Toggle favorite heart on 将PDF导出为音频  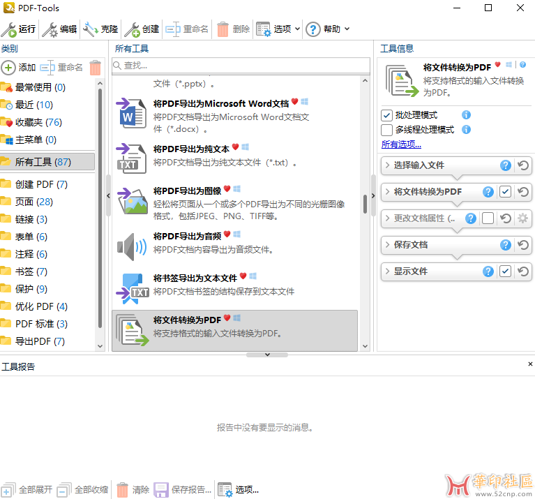(x=227, y=234)
